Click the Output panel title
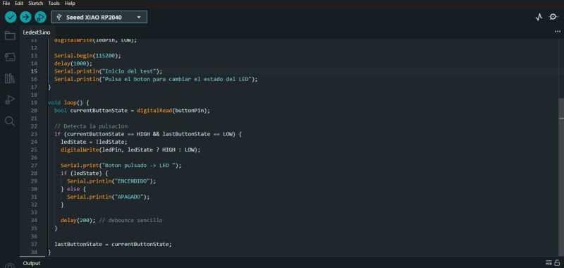 coord(31,263)
